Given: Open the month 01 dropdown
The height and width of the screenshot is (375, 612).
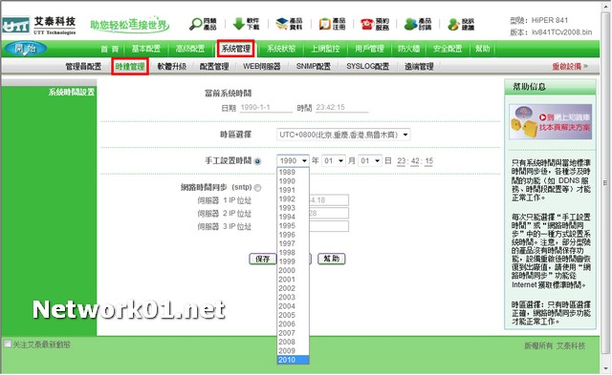Looking at the screenshot, I should 334,161.
